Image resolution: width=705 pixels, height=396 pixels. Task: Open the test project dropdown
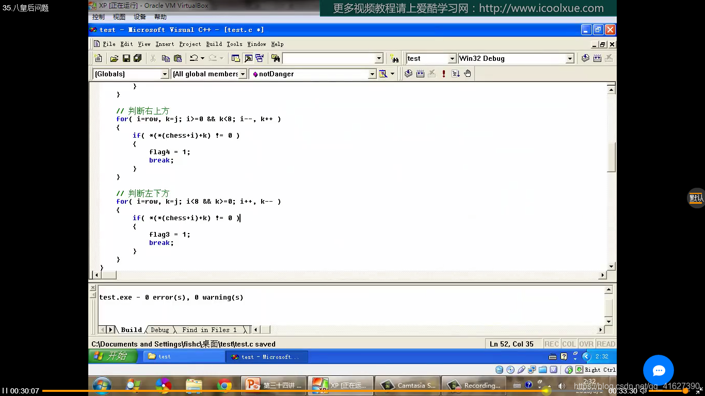[x=452, y=59]
